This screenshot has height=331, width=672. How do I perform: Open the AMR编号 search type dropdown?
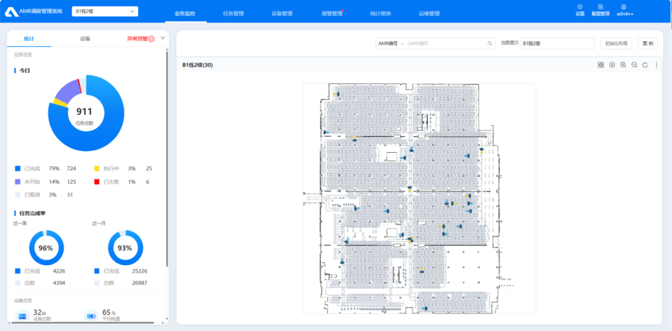pyautogui.click(x=391, y=43)
